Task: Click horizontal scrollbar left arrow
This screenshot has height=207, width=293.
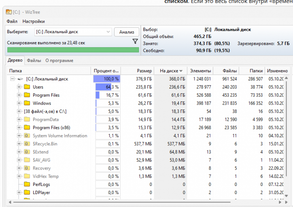Action: 10,202
